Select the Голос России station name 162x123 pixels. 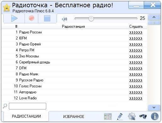[x=30, y=86]
